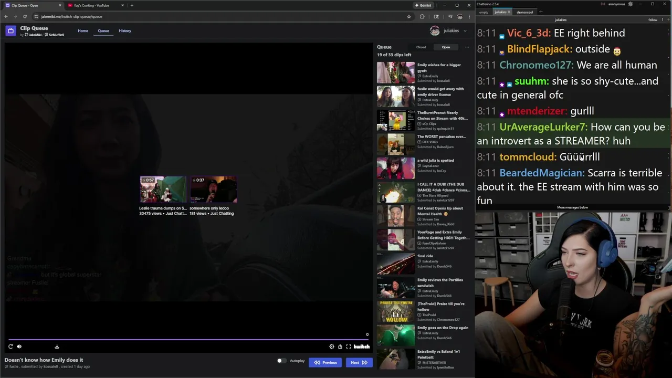Enter fullscreen with the player icon
This screenshot has width=672, height=378.
coord(348,346)
